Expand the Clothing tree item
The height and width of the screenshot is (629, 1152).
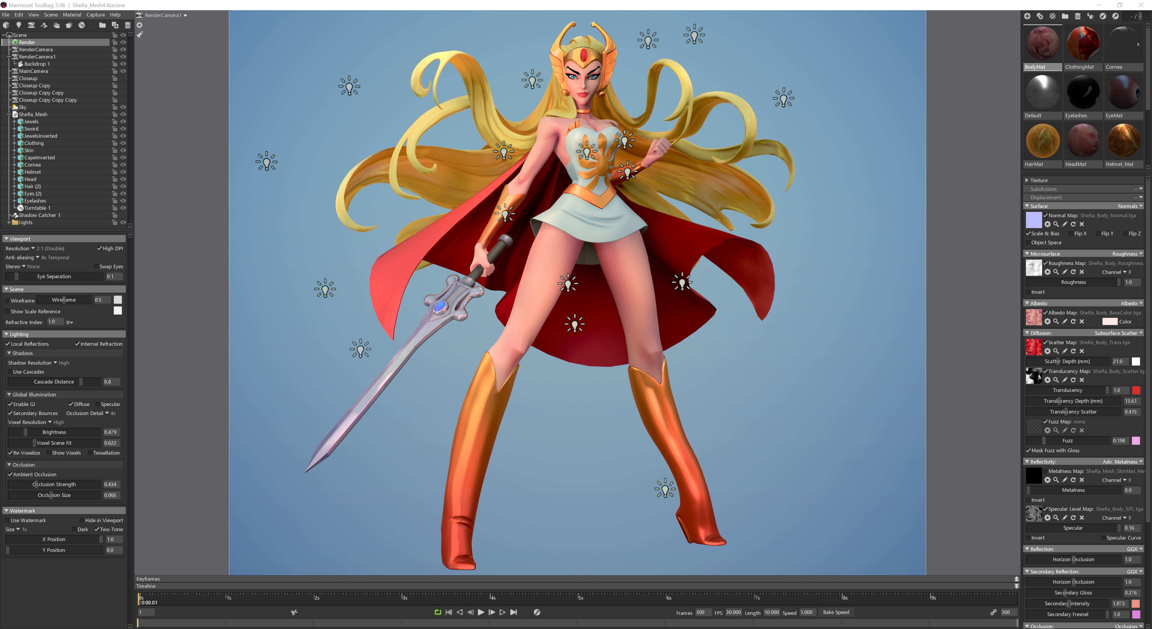[15, 143]
